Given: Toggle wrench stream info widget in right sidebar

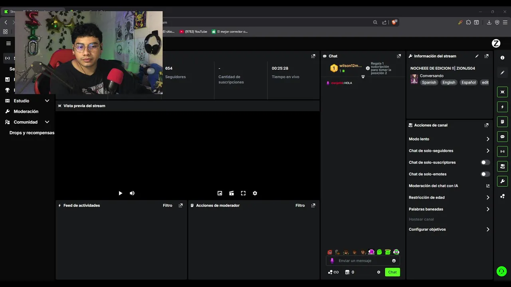Looking at the screenshot, I should [x=502, y=181].
